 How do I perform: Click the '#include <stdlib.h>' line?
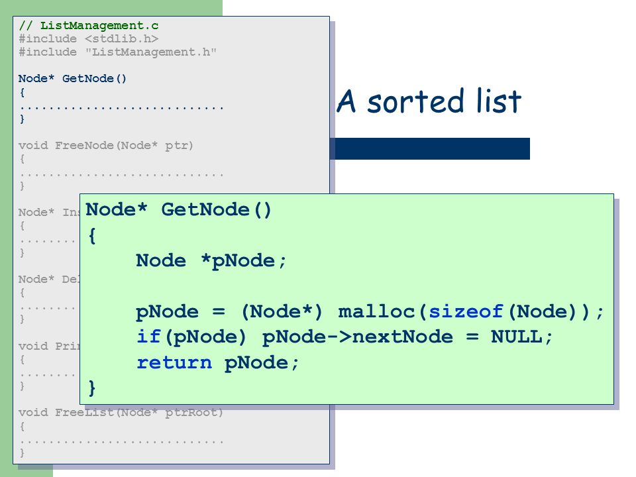click(x=88, y=39)
